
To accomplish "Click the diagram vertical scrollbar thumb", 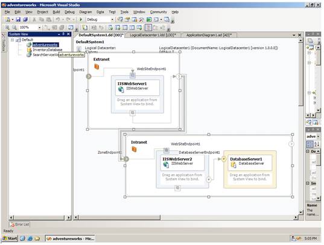I will click(x=301, y=74).
